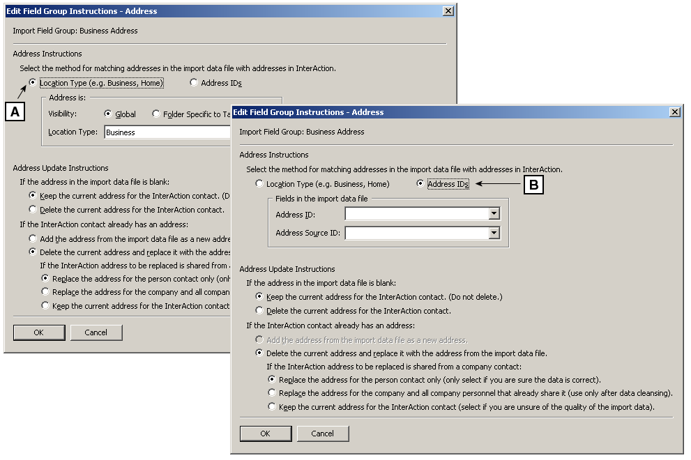Select Replace for company and all personnel, front
This screenshot has width=691, height=460.
click(x=272, y=392)
